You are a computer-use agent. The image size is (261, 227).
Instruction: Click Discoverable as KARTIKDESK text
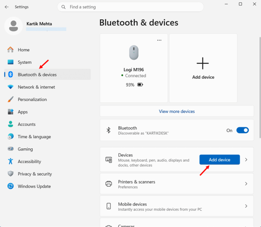(143, 133)
